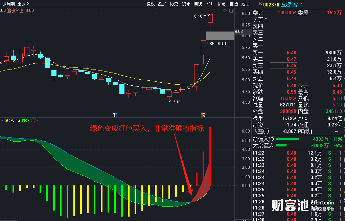345x221 pixels.
Task: Click the 委比 100.00% value
Action: pos(287,13)
